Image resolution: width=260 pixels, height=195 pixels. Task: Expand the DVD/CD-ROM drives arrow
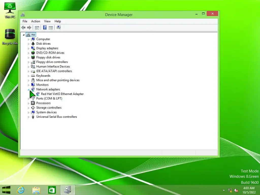[x=28, y=53]
